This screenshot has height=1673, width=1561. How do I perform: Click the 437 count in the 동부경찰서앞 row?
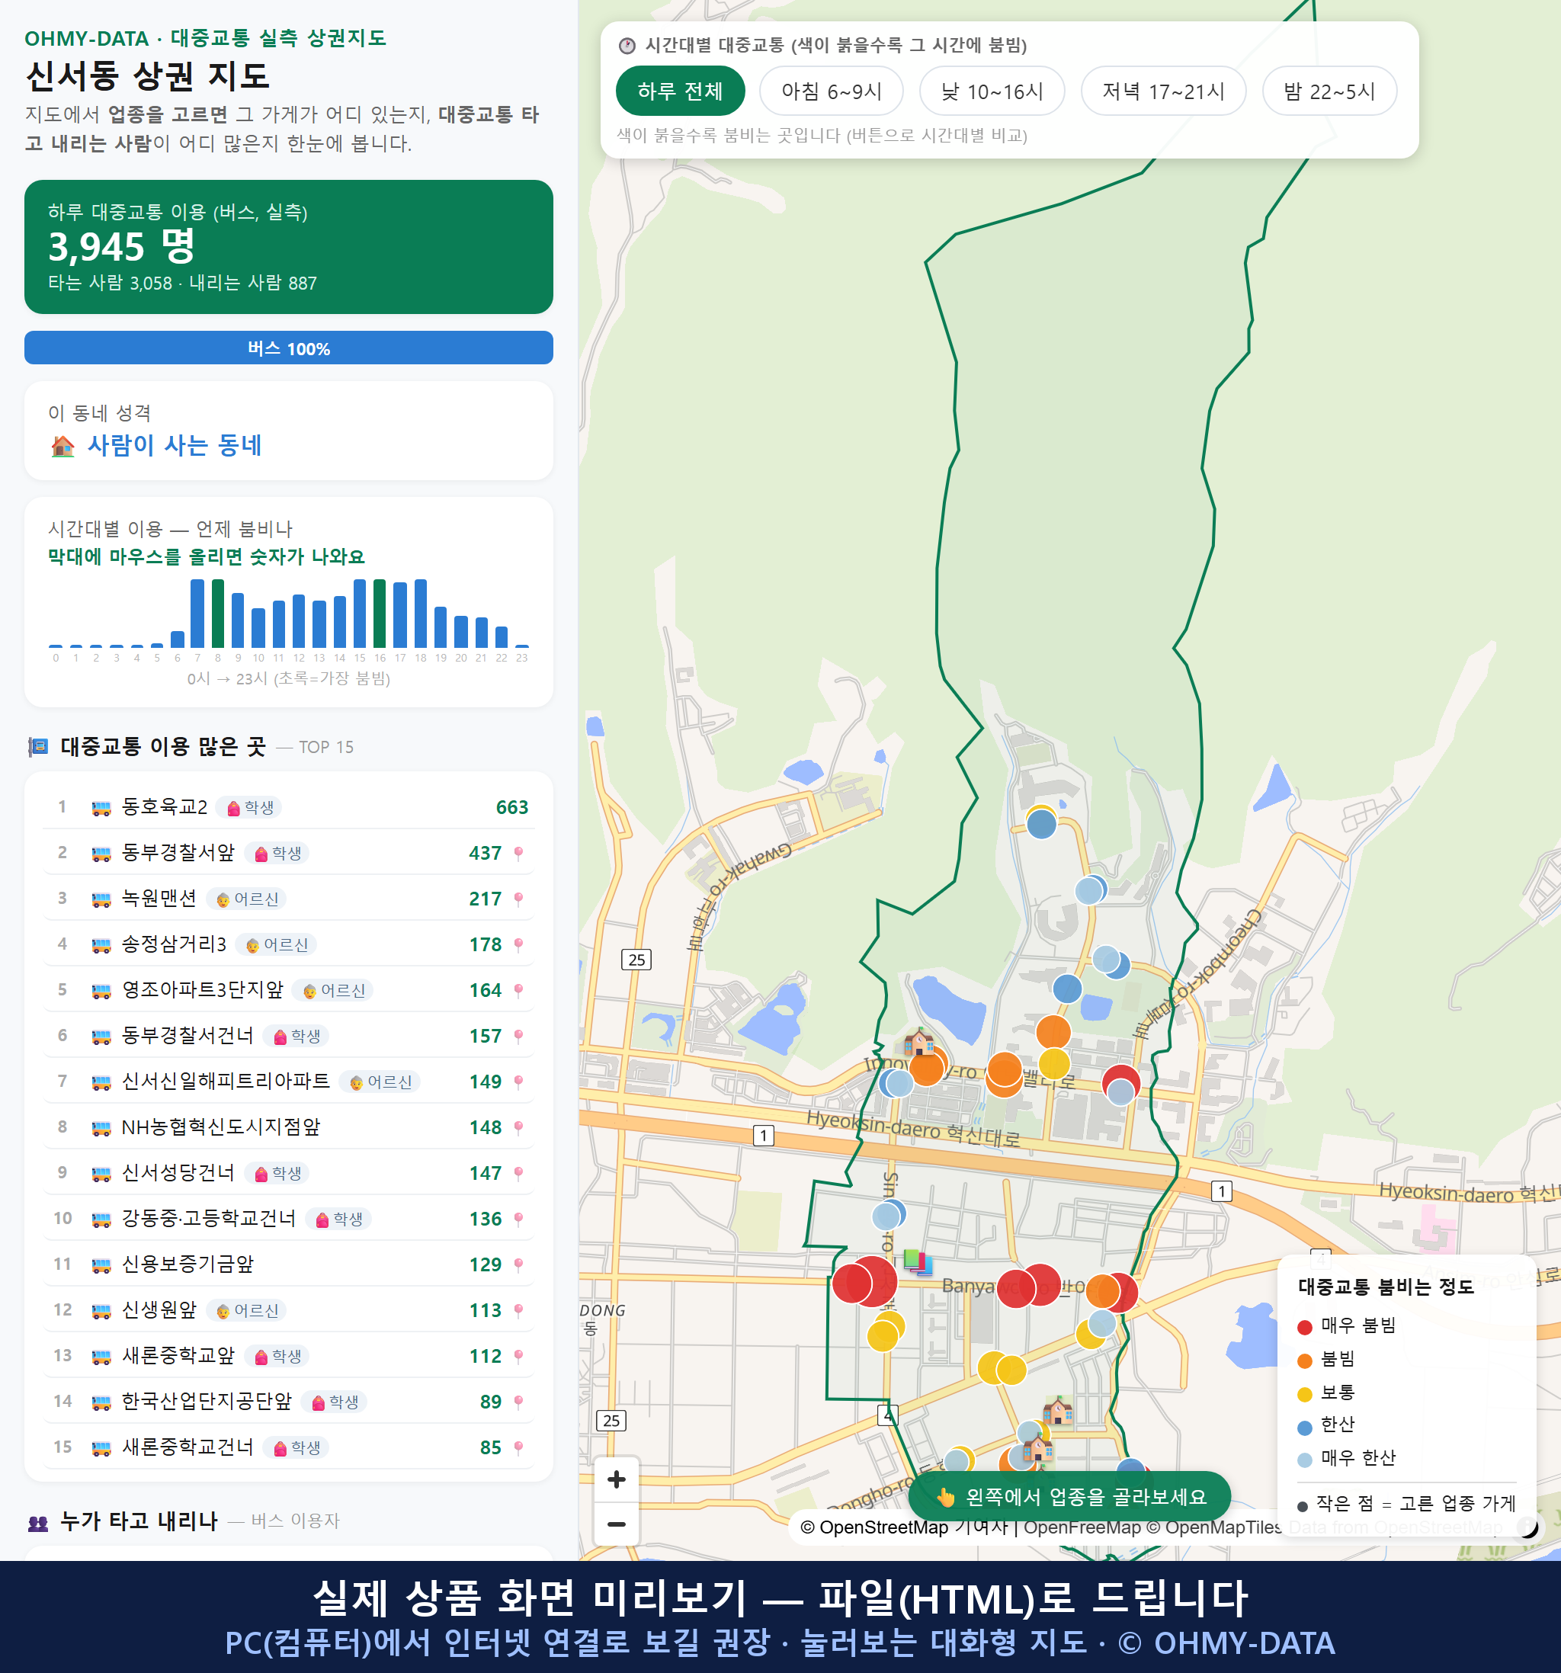pyautogui.click(x=485, y=854)
